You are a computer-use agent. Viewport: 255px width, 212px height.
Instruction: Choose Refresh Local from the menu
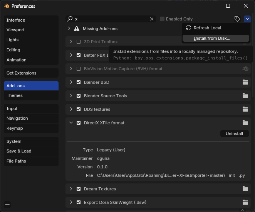tap(216, 28)
